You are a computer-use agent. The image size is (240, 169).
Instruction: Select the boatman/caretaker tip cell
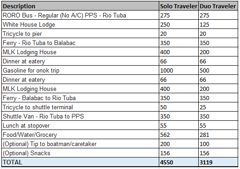[x=80, y=144]
